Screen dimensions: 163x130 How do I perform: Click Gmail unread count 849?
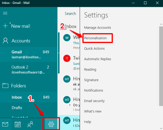(46, 52)
